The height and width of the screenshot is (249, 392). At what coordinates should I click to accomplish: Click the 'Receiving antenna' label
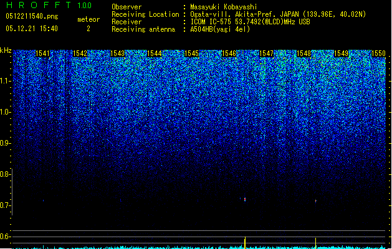pos(143,29)
